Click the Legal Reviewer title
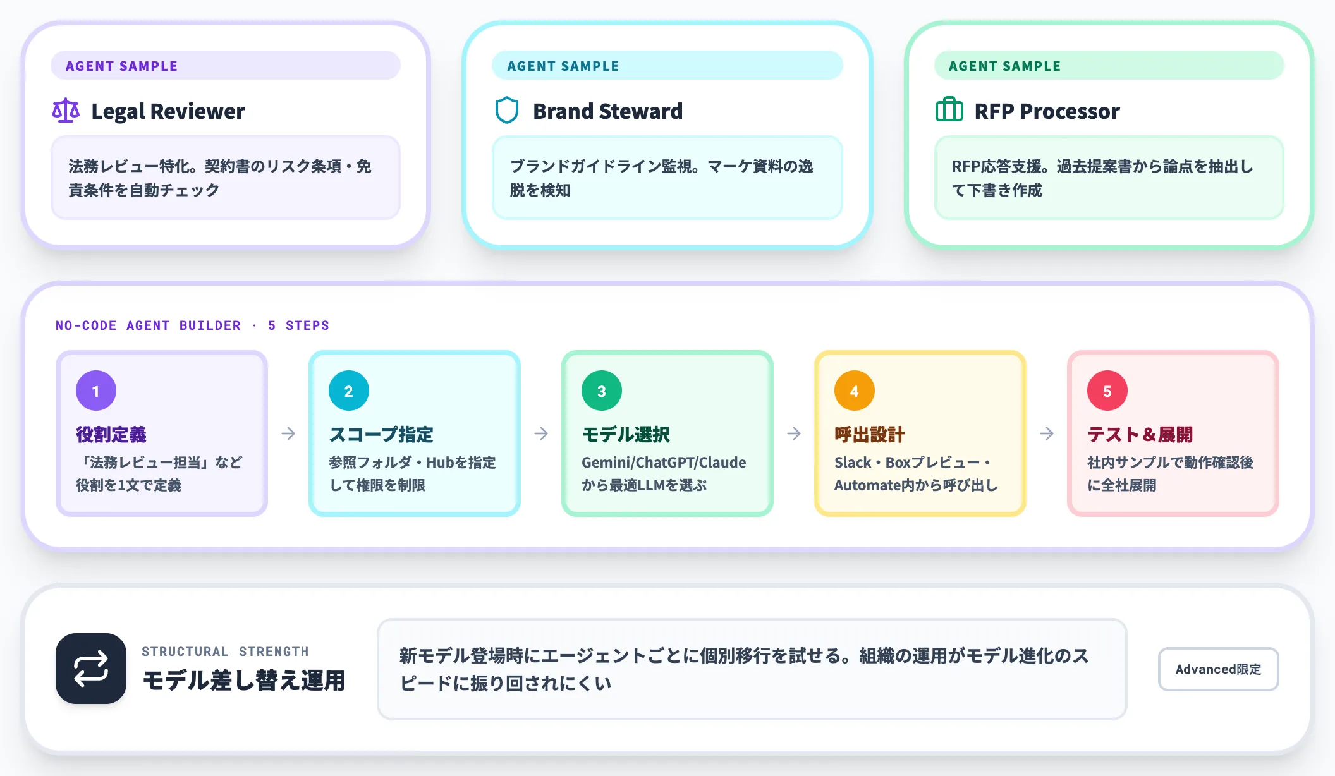 click(168, 111)
